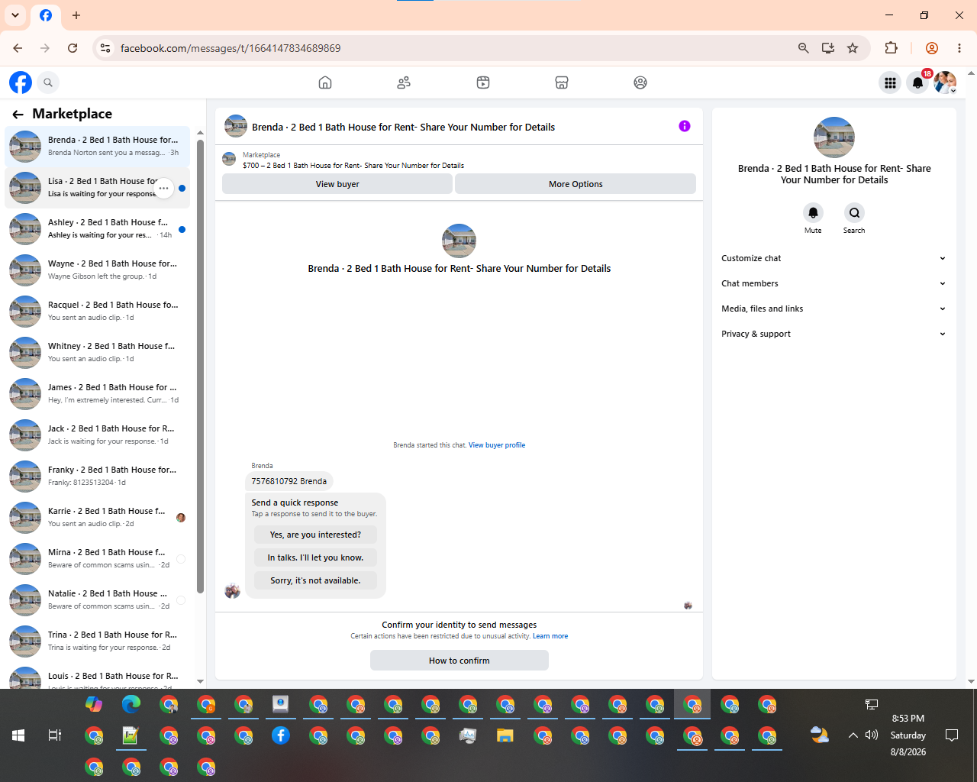Open the Windows notification center icon
The width and height of the screenshot is (977, 782).
click(952, 735)
